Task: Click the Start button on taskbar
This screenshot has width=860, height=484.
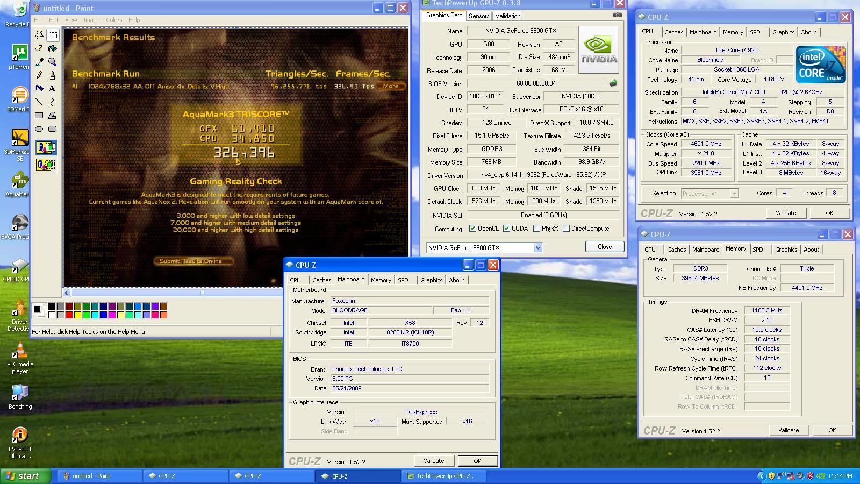Action: point(26,476)
